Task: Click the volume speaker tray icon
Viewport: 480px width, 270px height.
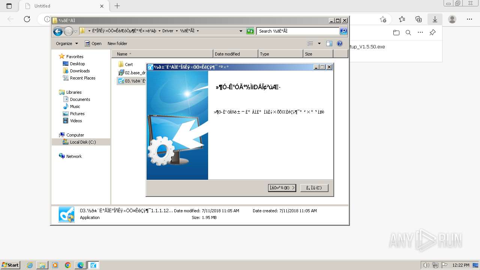Action: tap(426, 265)
